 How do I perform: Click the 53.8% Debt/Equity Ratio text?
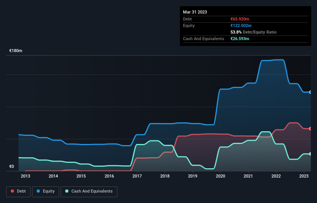pos(254,32)
